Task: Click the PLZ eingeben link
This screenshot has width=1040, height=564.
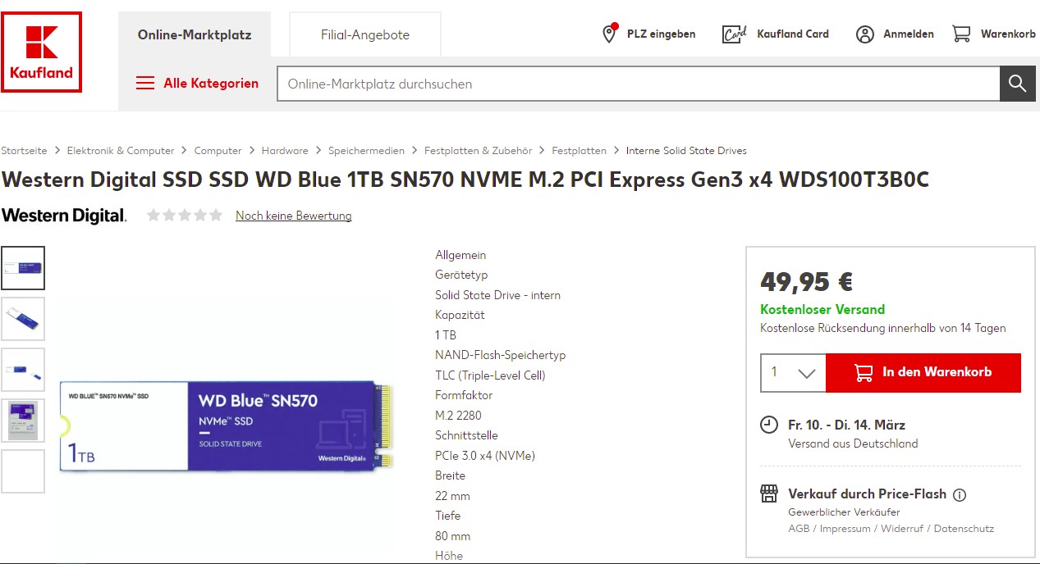Action: coord(661,34)
